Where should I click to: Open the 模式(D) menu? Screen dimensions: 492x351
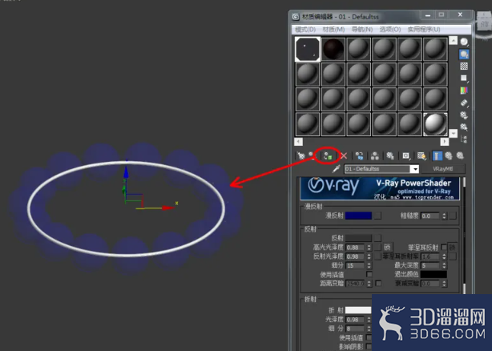point(305,29)
